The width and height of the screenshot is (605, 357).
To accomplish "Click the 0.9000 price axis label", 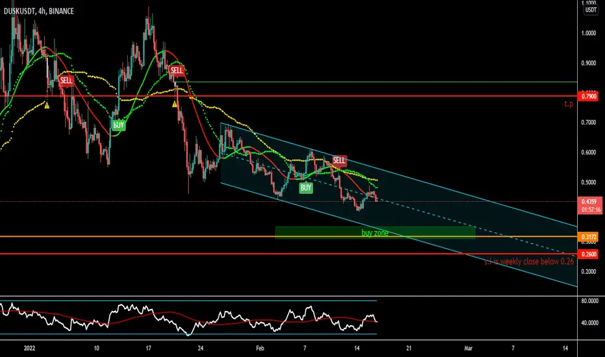I will coord(589,63).
